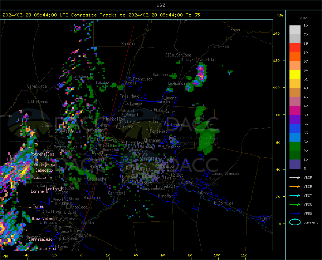This screenshot has height=260, width=322.
Task: Click the Carrizal label
Action: [x=117, y=193]
